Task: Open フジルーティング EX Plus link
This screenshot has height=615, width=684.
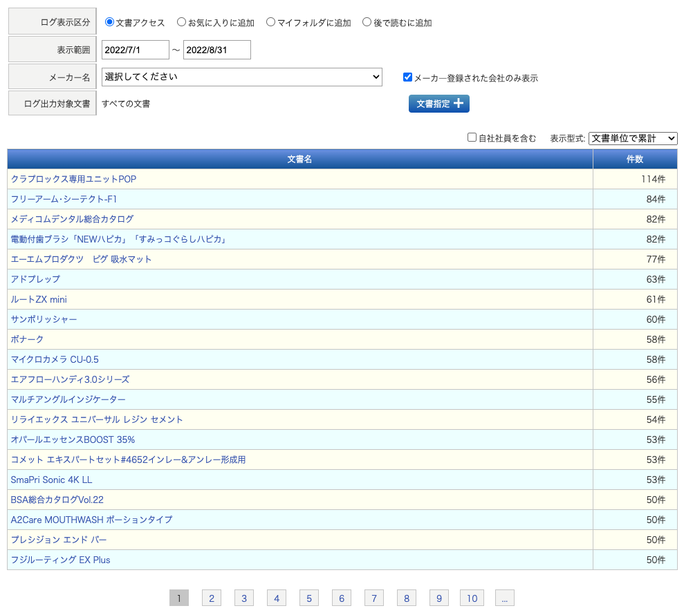Action: coord(60,560)
